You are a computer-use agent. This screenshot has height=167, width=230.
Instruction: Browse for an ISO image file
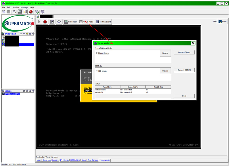[x=165, y=71]
